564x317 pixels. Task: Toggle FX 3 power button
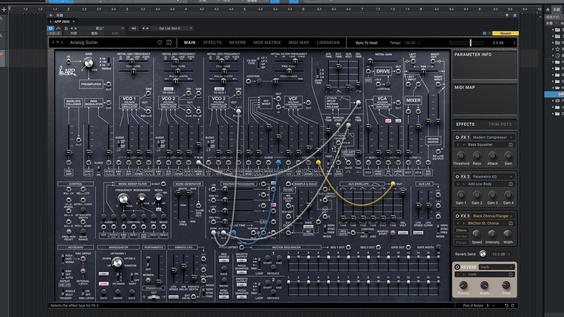click(457, 216)
